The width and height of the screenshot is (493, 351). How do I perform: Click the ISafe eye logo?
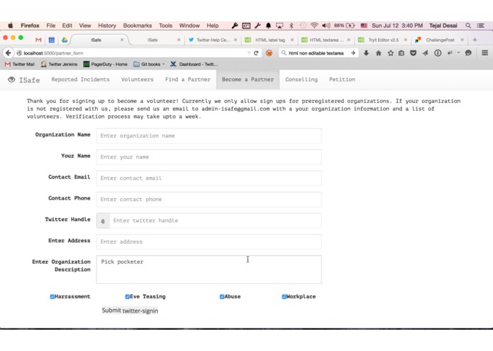coord(11,80)
